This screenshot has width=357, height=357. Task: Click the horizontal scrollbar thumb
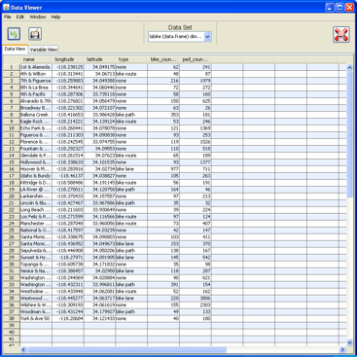point(127,349)
